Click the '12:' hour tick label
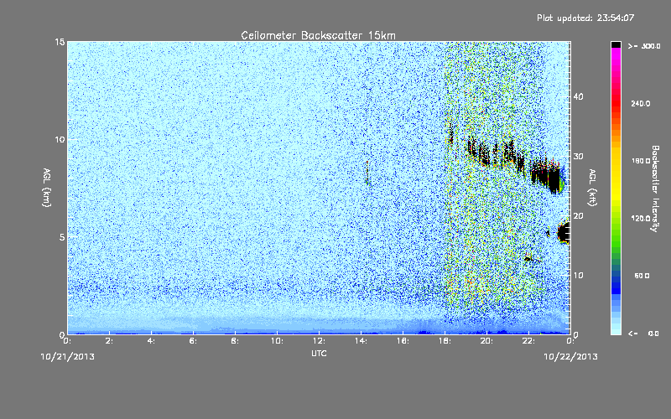The image size is (671, 419). coord(319,341)
